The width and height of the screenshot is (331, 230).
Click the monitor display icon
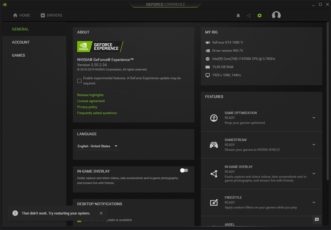(208, 75)
